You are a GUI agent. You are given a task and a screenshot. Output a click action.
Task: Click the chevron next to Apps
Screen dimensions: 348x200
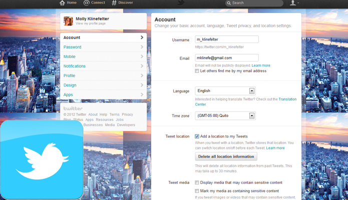pyautogui.click(x=142, y=94)
